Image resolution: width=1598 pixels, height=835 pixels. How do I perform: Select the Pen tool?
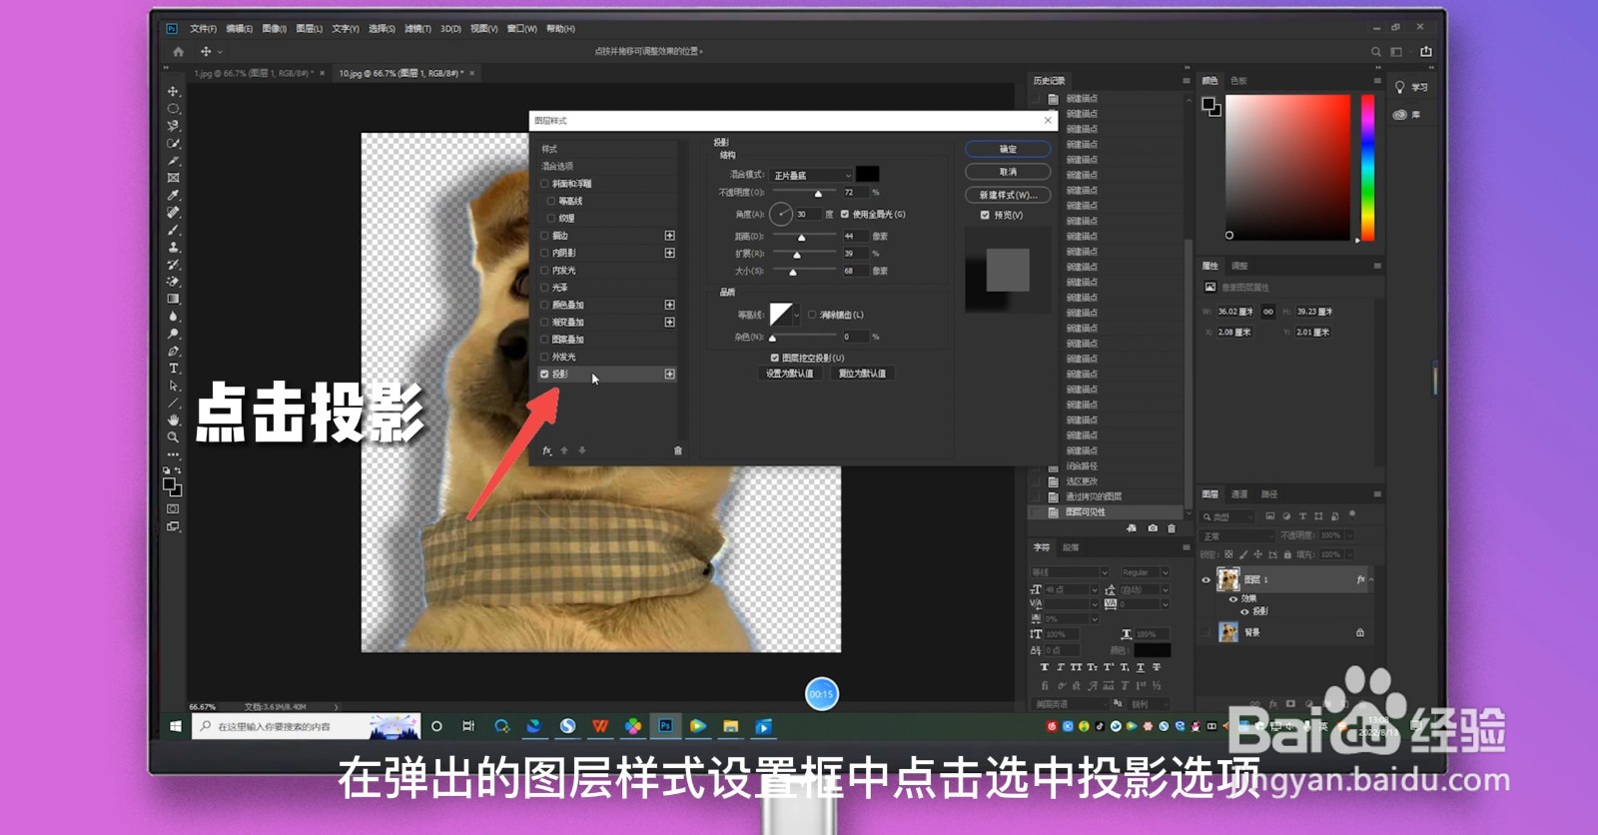pos(173,351)
